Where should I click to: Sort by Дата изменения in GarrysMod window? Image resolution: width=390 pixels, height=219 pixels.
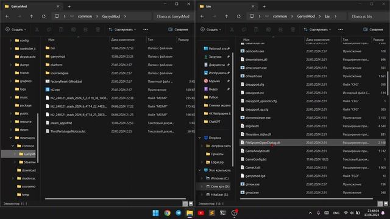coord(122,40)
